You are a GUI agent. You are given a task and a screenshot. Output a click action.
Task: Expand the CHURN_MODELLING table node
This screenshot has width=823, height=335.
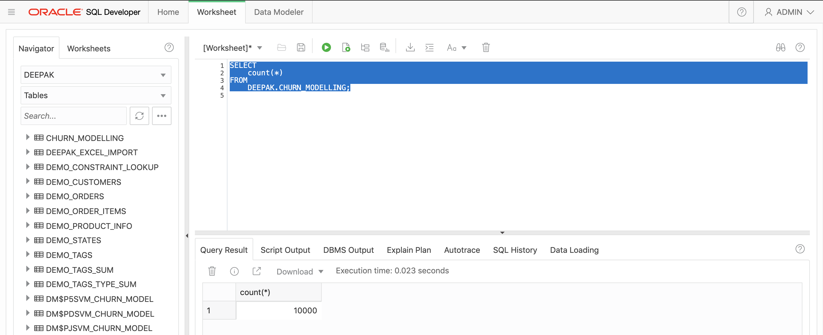(27, 137)
